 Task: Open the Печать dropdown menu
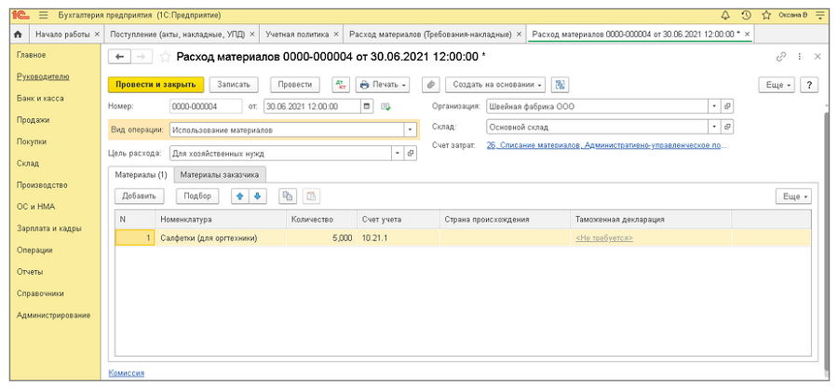tap(384, 84)
